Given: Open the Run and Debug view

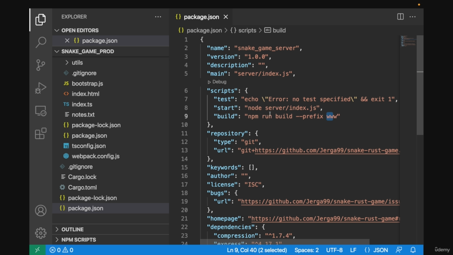Looking at the screenshot, I should click(x=41, y=88).
